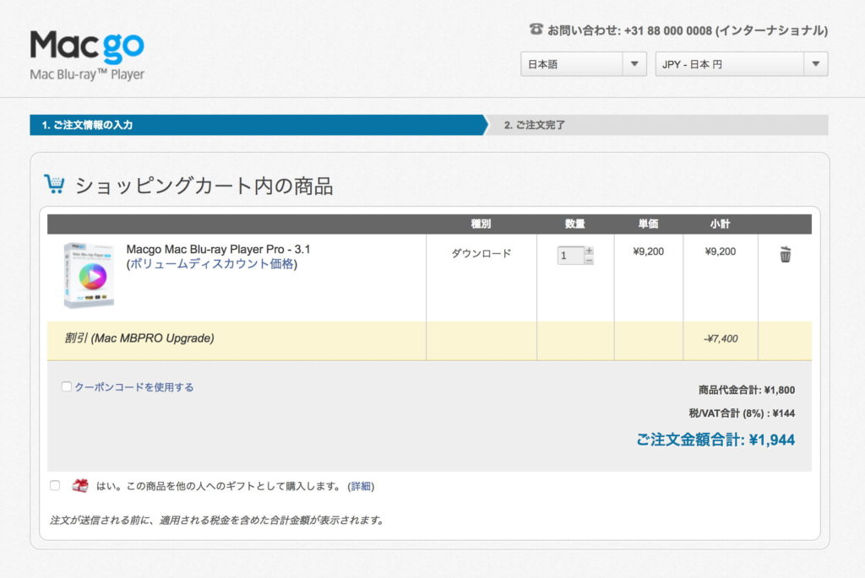Viewport: 865px width, 578px height.
Task: Open Macgo Blu-ray Player product box image
Action: point(88,275)
